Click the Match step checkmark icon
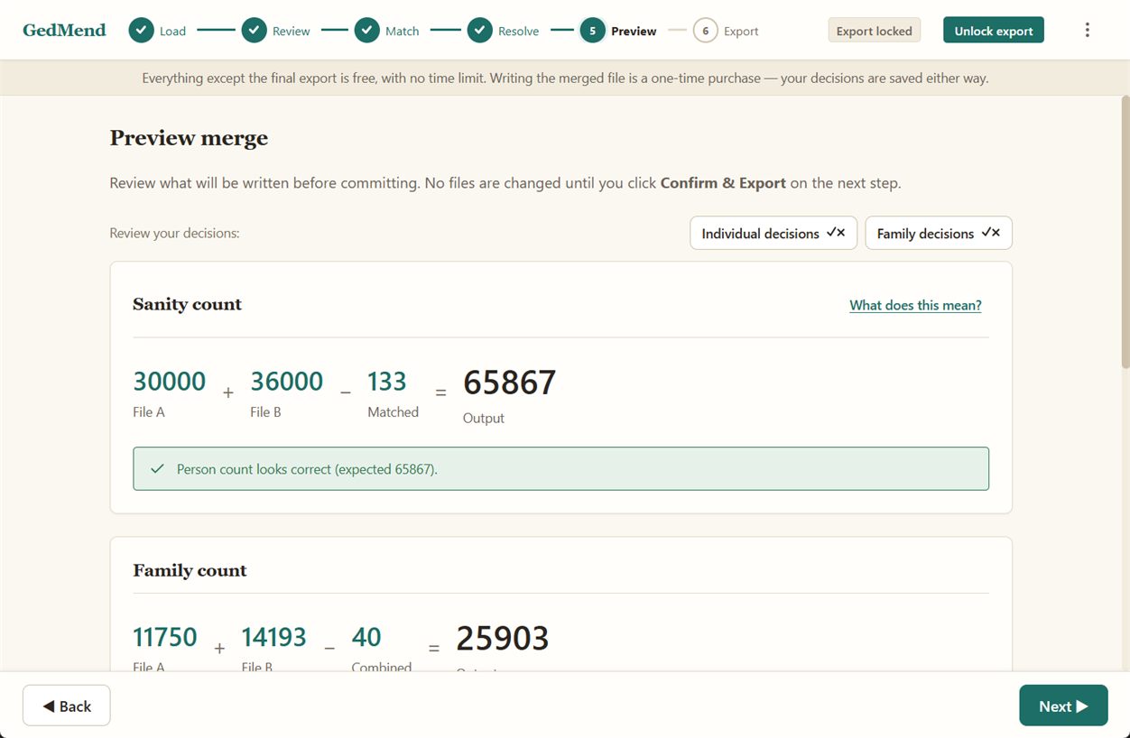1130x738 pixels. pos(366,31)
